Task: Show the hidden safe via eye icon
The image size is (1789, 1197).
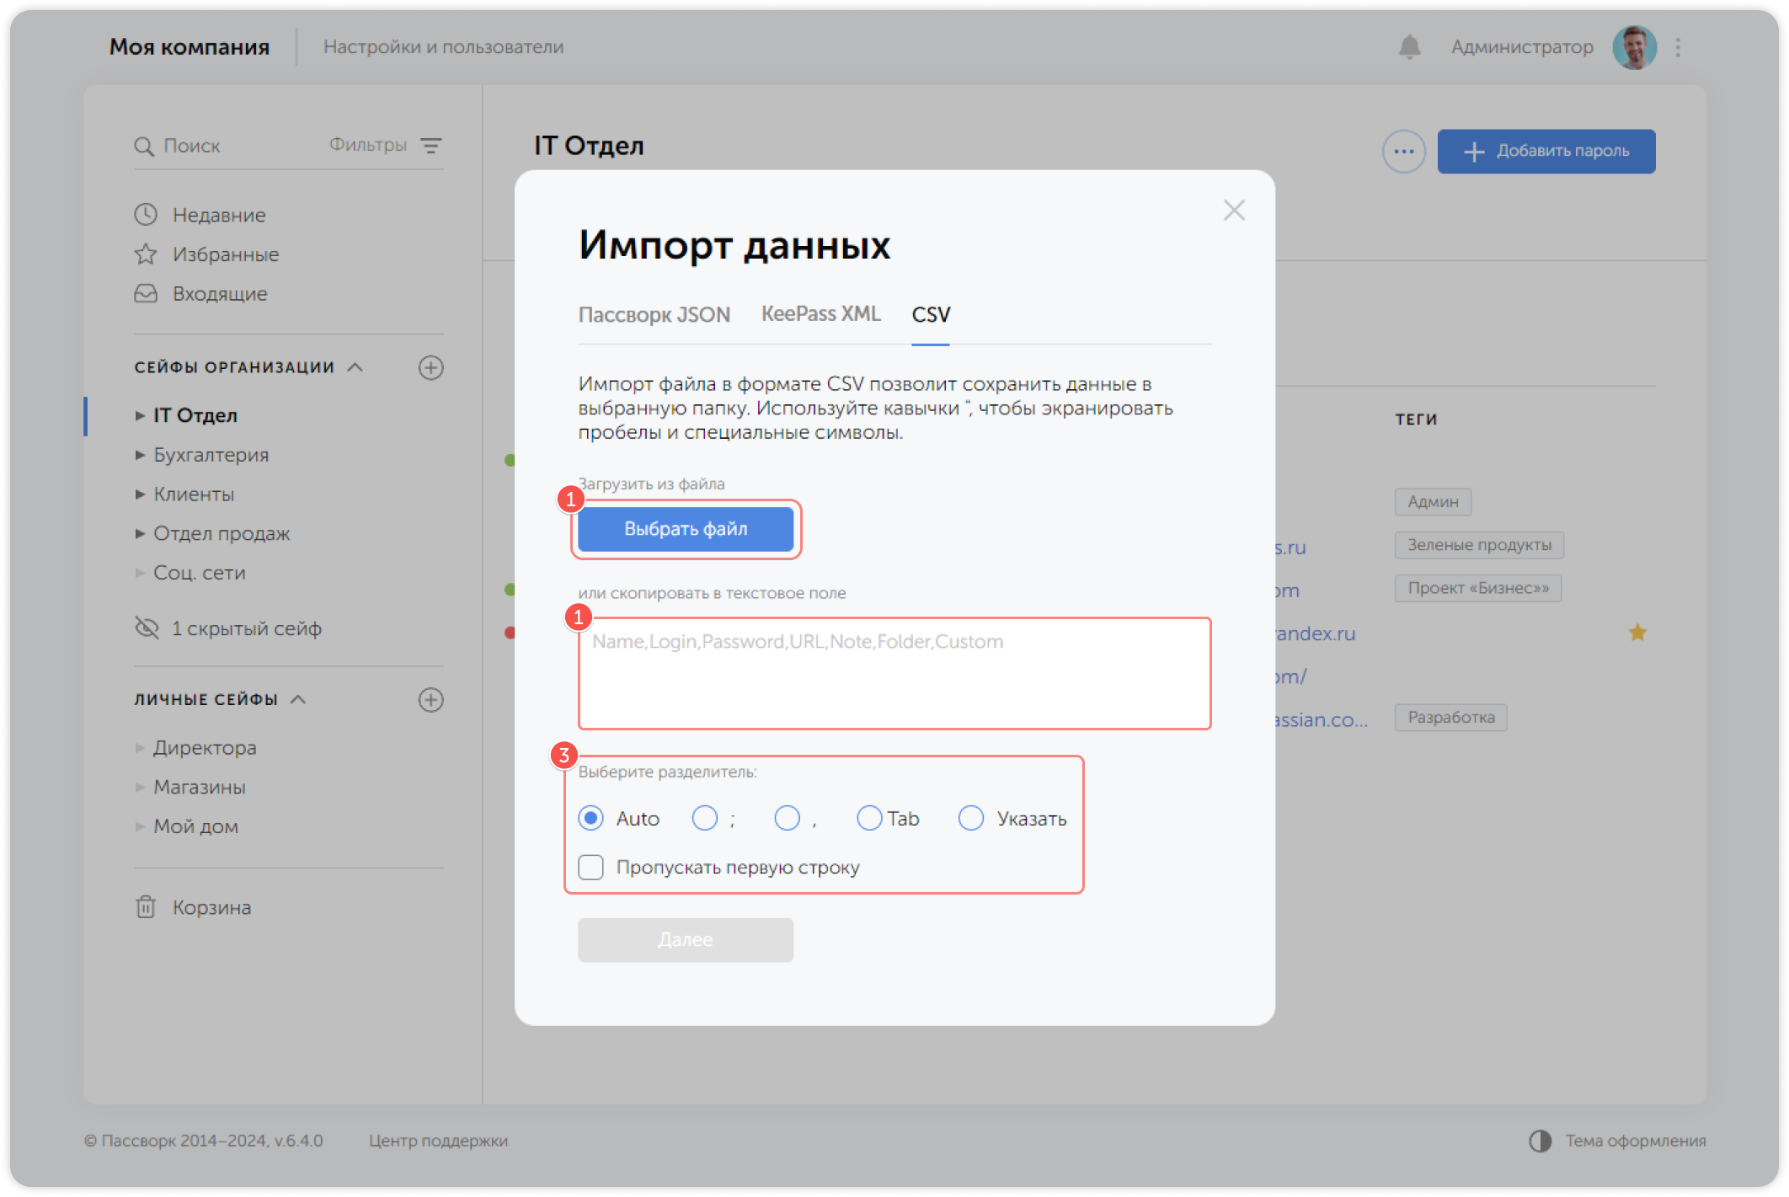Action: click(146, 628)
